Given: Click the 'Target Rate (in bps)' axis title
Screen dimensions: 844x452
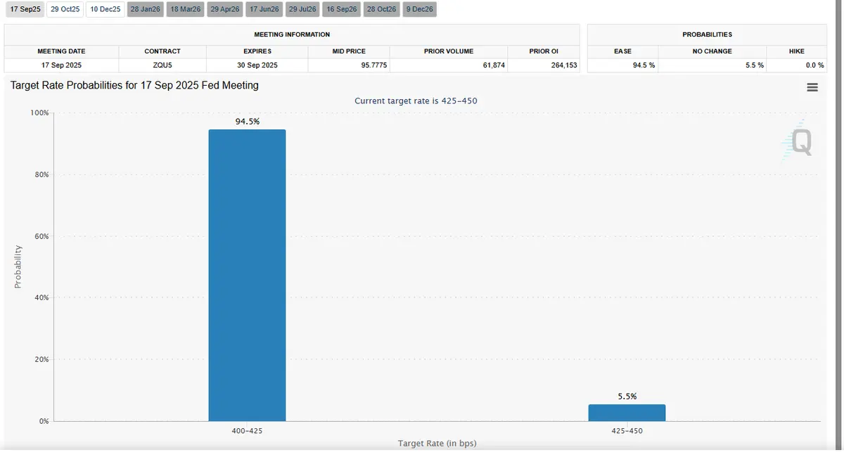Looking at the screenshot, I should (437, 444).
